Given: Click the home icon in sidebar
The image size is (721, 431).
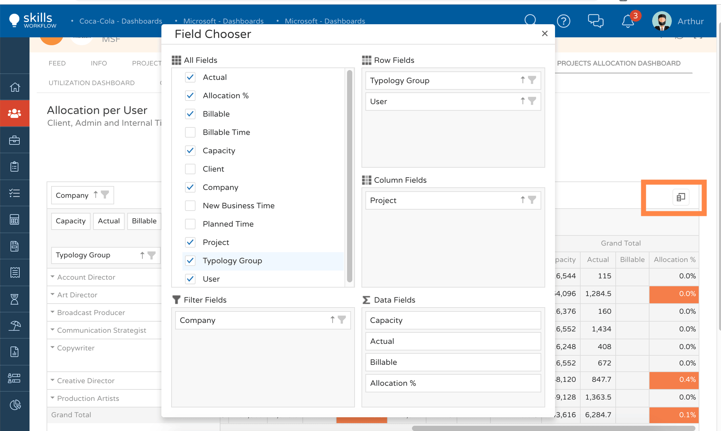Looking at the screenshot, I should (15, 87).
